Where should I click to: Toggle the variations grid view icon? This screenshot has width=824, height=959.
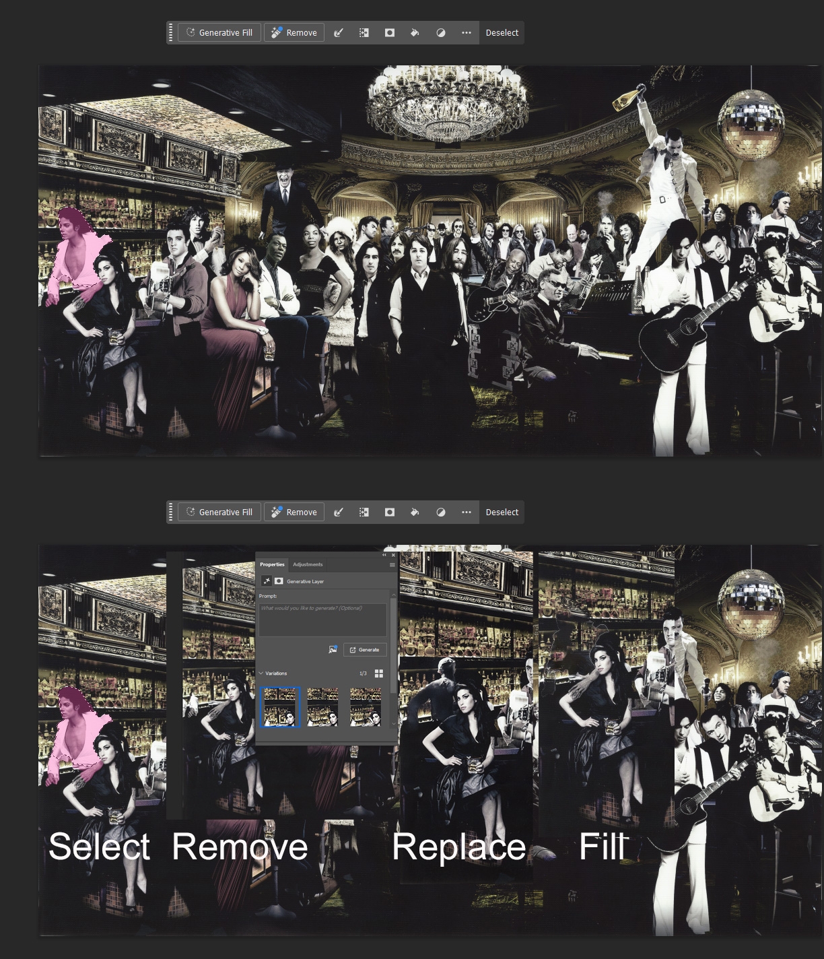click(x=378, y=673)
